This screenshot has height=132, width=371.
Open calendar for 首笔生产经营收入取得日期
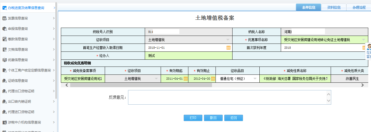point(228,48)
